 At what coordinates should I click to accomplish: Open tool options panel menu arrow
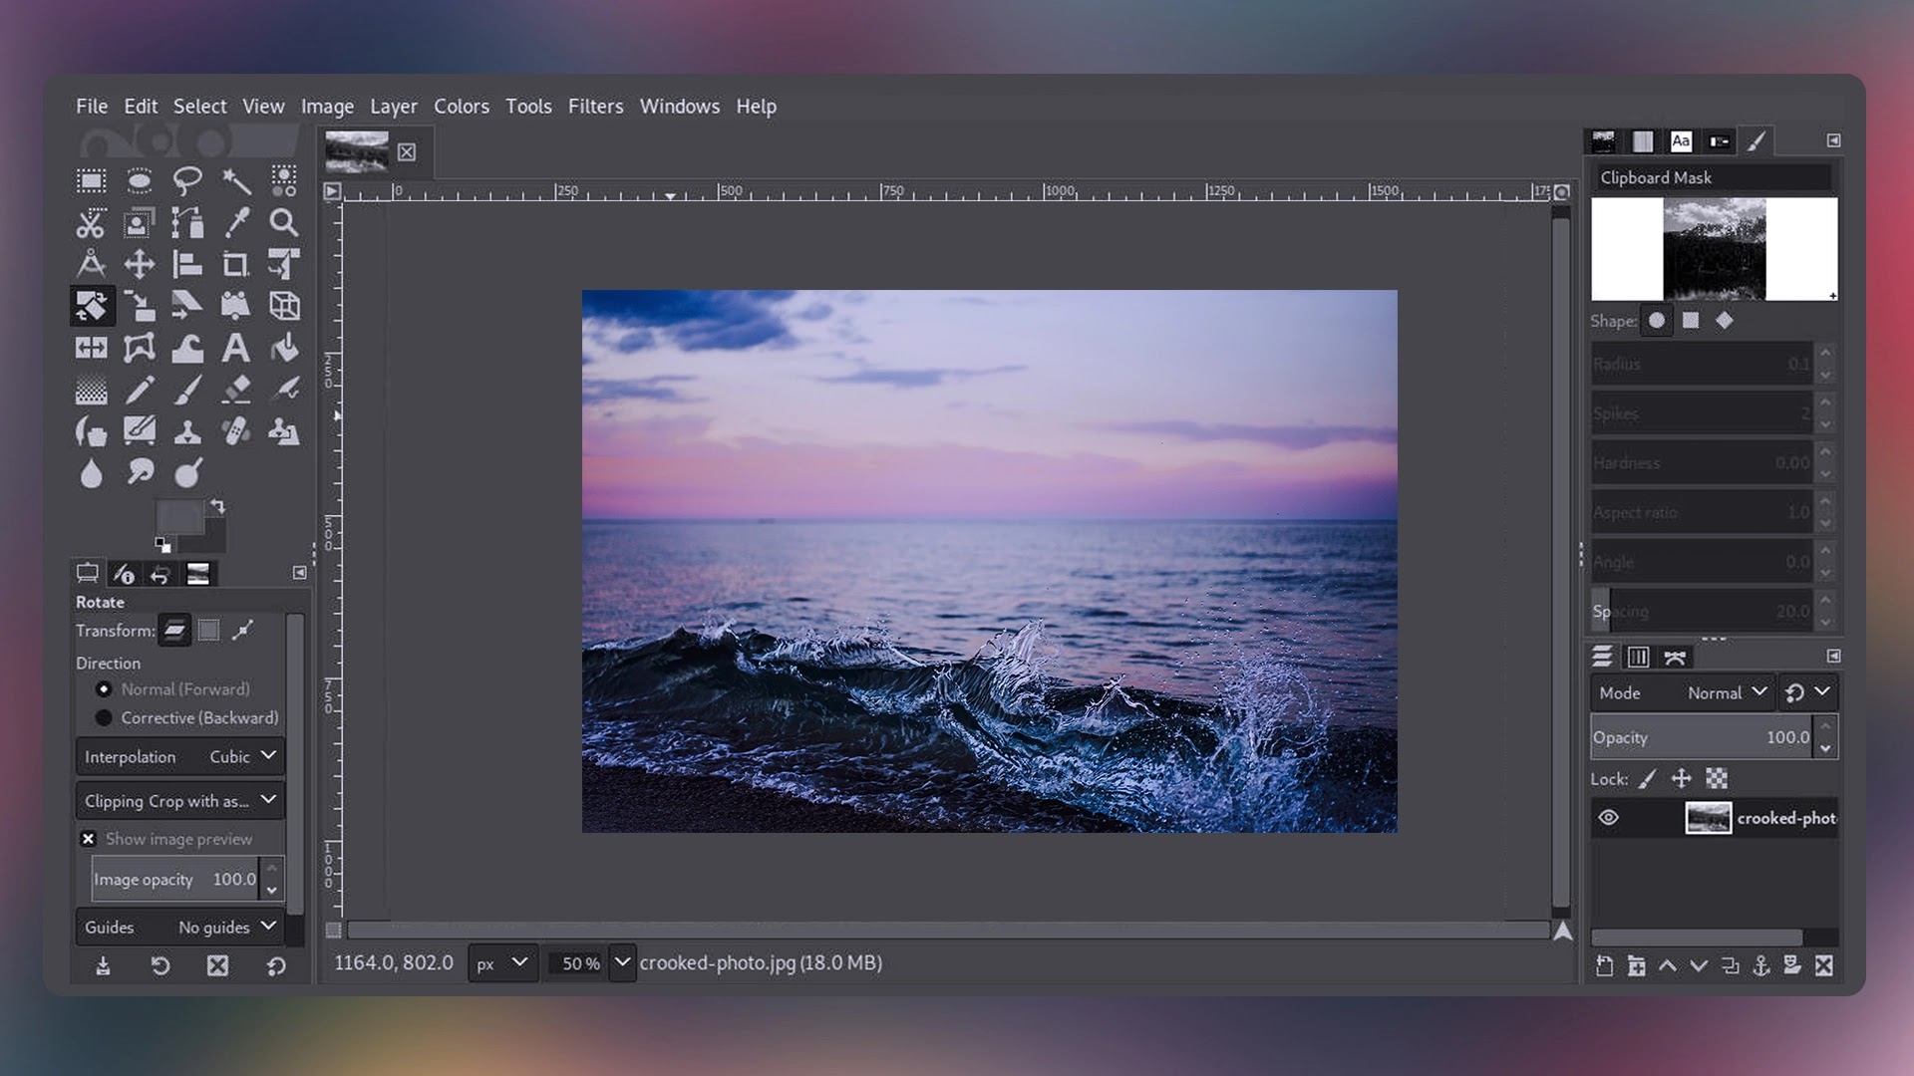[x=299, y=573]
